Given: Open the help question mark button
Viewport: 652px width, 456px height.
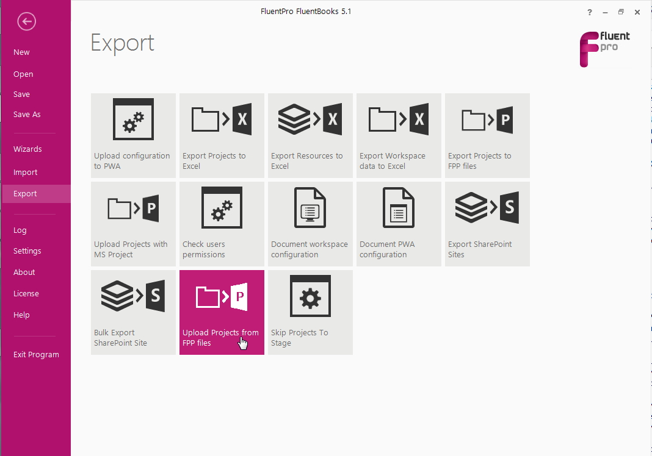Looking at the screenshot, I should 590,12.
